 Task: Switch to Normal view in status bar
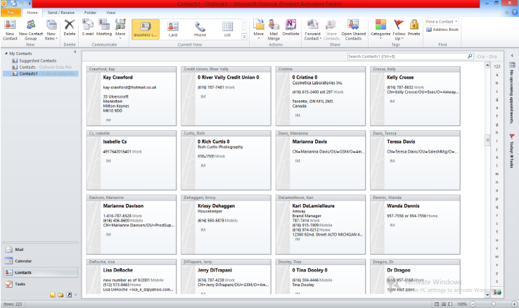pyautogui.click(x=437, y=304)
